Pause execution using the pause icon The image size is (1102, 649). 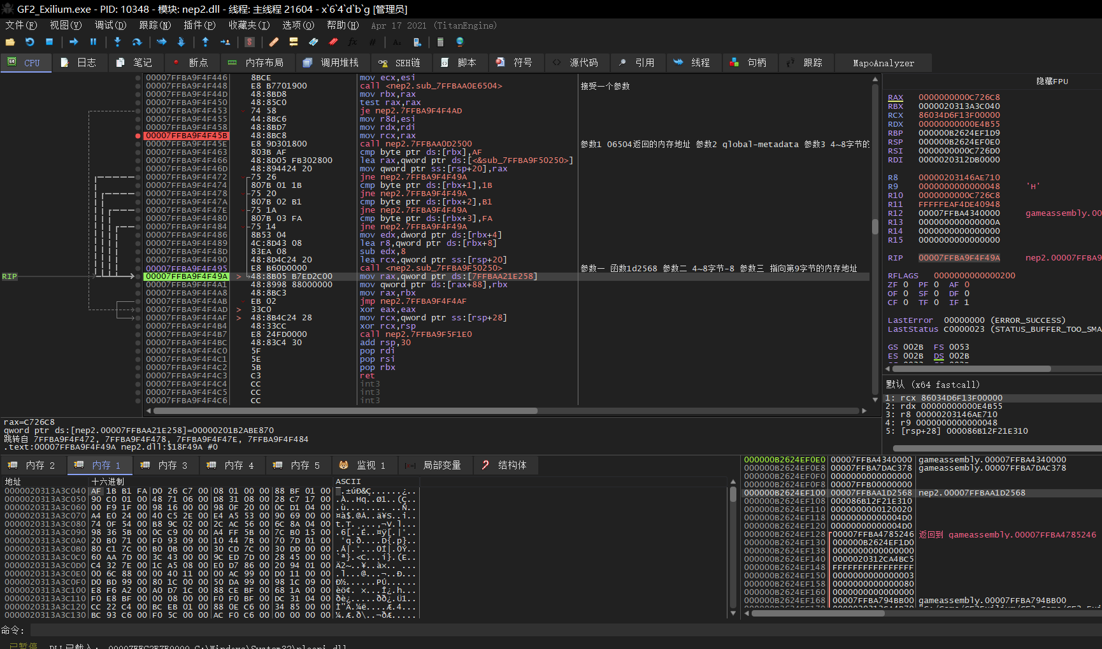coord(94,42)
